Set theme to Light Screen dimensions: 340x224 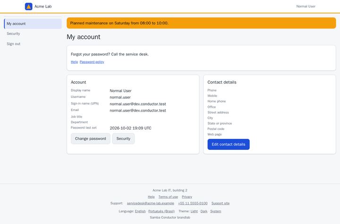(194, 211)
